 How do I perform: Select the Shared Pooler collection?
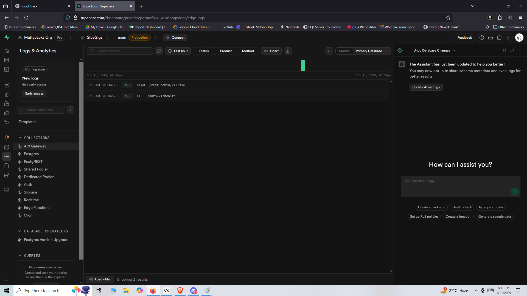pos(46,169)
